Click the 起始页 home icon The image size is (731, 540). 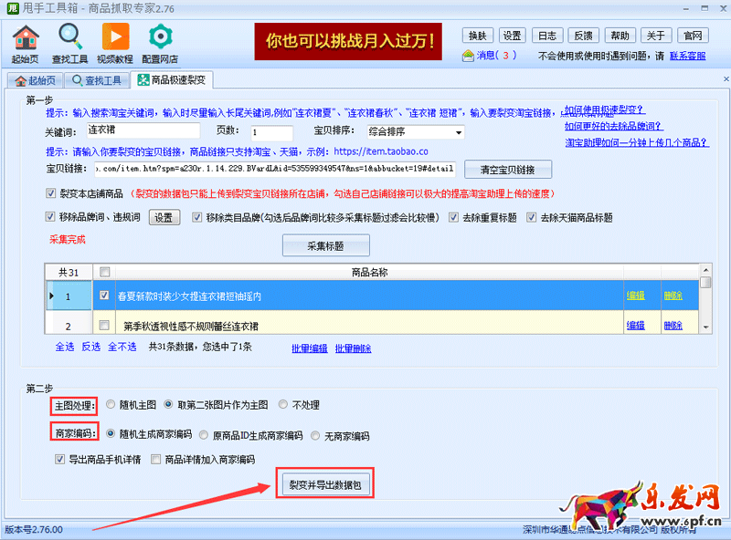click(26, 37)
